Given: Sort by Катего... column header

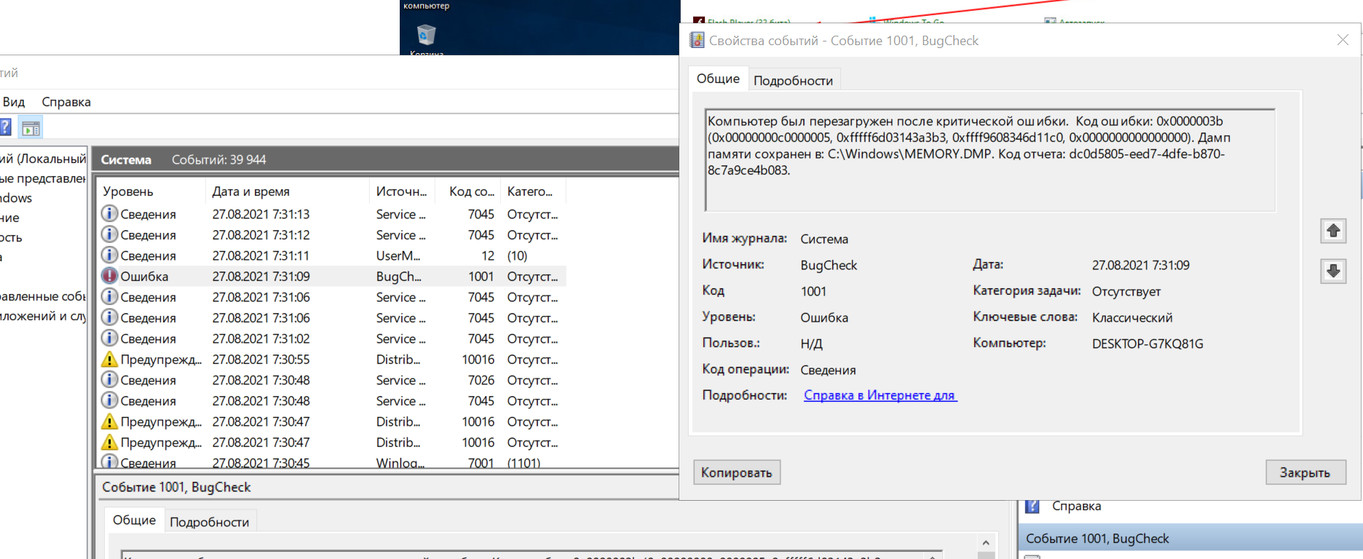Looking at the screenshot, I should click(x=534, y=191).
